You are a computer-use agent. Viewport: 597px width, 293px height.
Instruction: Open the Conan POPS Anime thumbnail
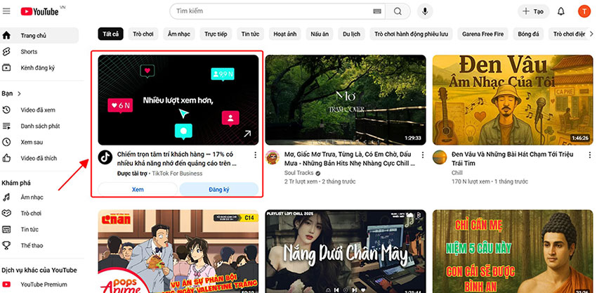pos(178,251)
